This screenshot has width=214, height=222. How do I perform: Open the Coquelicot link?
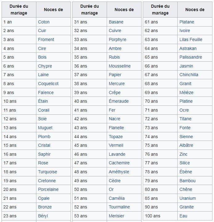point(48,84)
